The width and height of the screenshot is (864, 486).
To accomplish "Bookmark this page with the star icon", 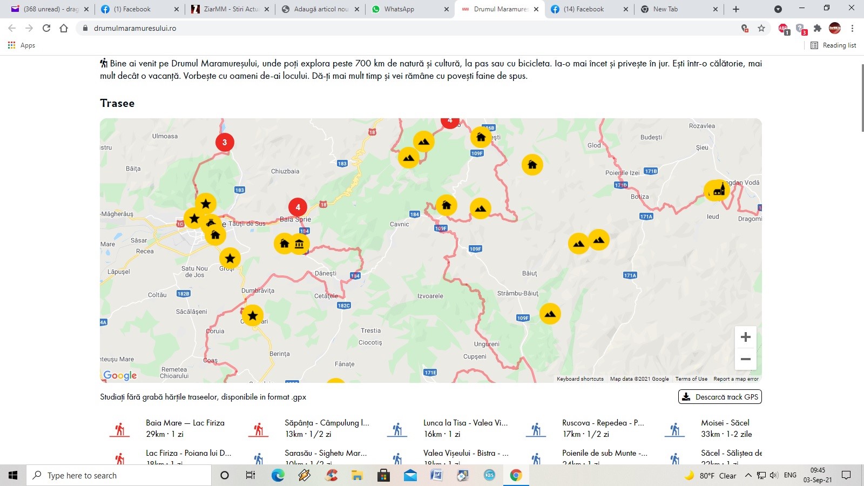I will 761,28.
